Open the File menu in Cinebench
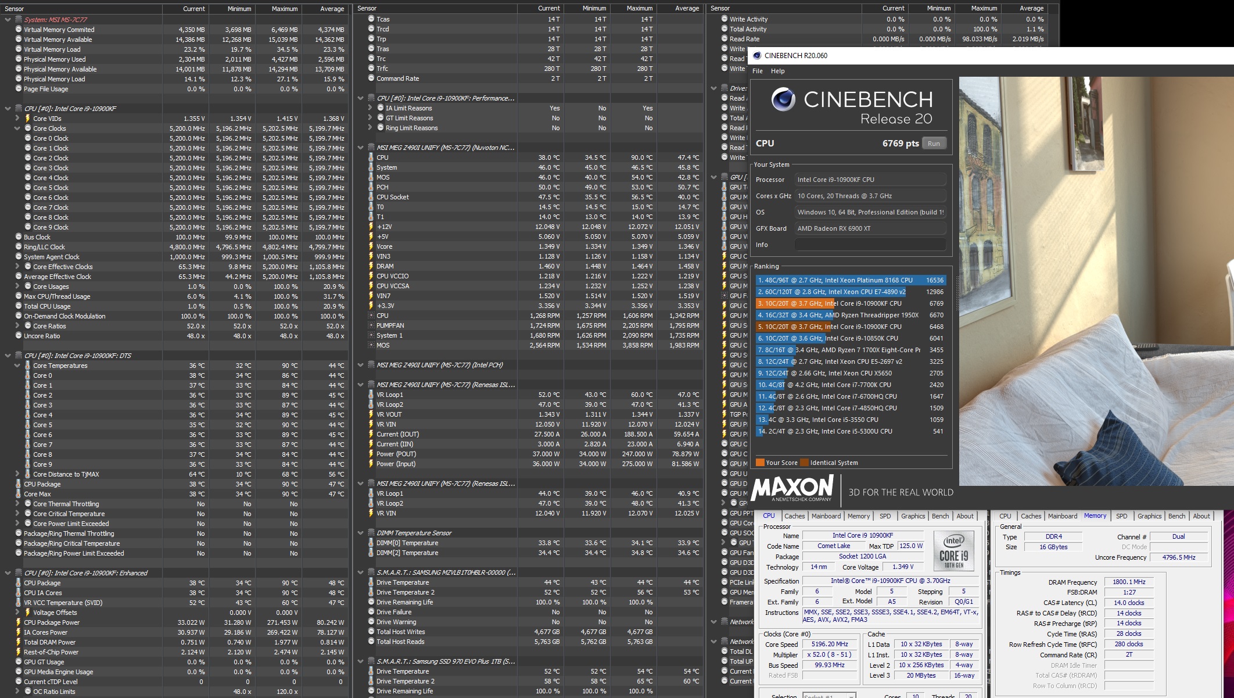Screen dimensions: 1234x698 tap(758, 71)
